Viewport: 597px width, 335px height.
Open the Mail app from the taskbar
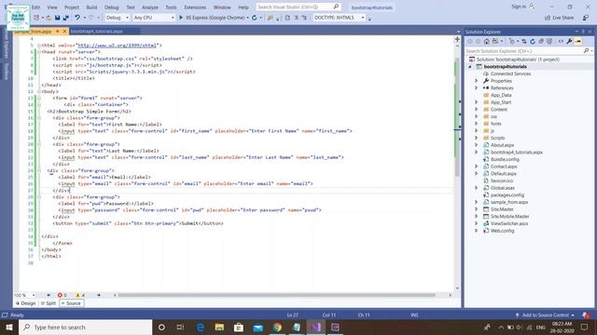(x=257, y=327)
